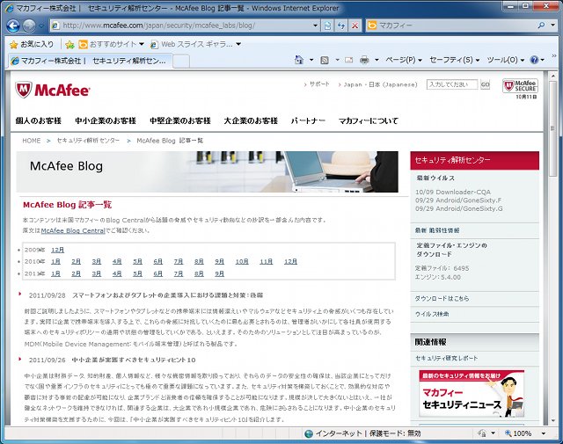Viewport: 563px width, 444px height.
Task: Click ウイルス検索 sidebar link
Action: click(432, 314)
